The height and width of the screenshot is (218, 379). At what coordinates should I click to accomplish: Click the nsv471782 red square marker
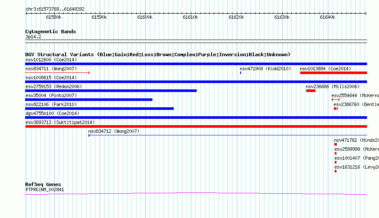pyautogui.click(x=336, y=144)
